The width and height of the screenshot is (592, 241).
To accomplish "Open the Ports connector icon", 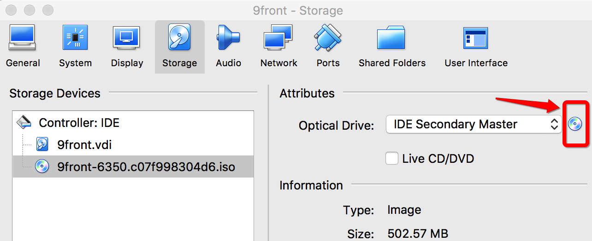I will tap(328, 38).
